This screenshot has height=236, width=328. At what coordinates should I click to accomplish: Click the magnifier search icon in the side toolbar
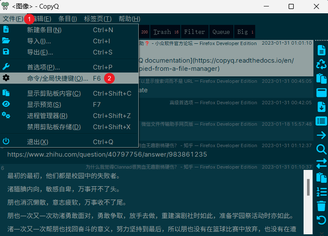pos(321,149)
